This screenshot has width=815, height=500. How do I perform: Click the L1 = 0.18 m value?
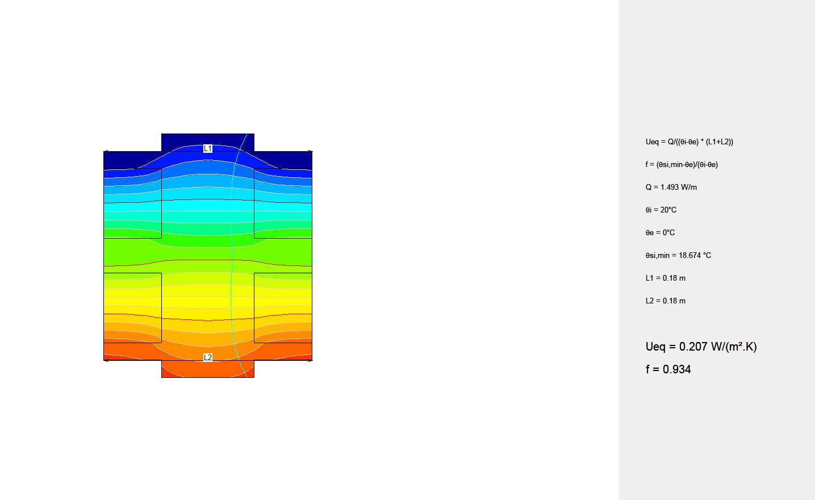tap(666, 278)
